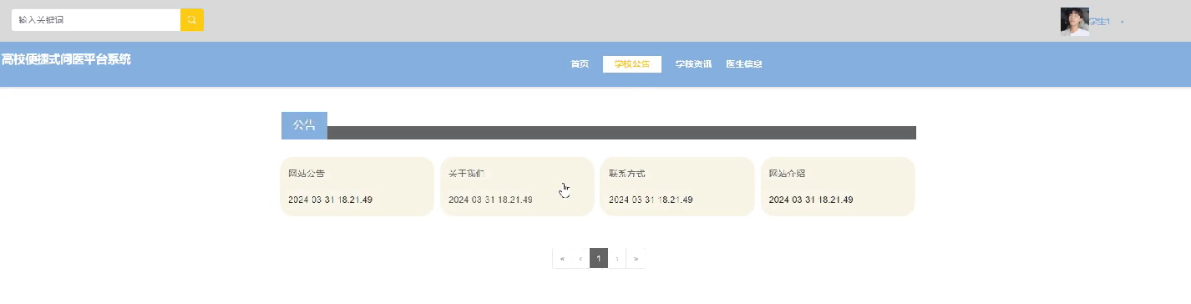Go to next page with › arrow
This screenshot has width=1191, height=304.
pos(617,258)
